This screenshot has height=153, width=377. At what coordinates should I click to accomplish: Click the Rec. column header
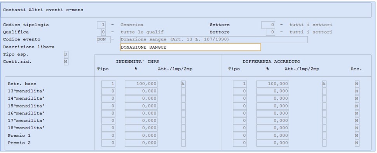pos(356,69)
